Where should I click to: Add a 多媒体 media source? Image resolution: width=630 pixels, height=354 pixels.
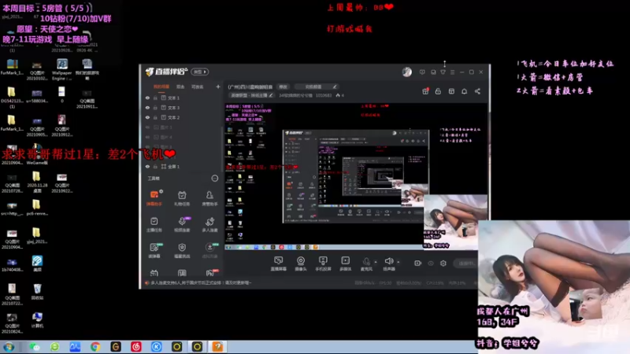346,264
